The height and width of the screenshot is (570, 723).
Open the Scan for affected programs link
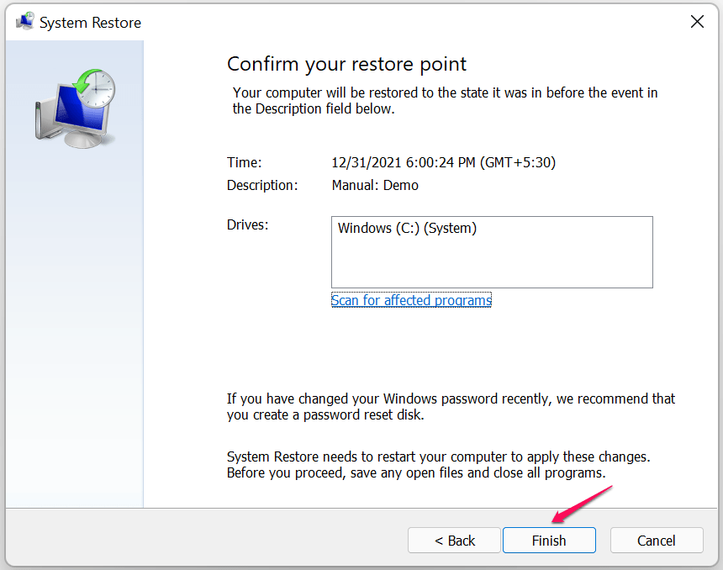click(411, 300)
